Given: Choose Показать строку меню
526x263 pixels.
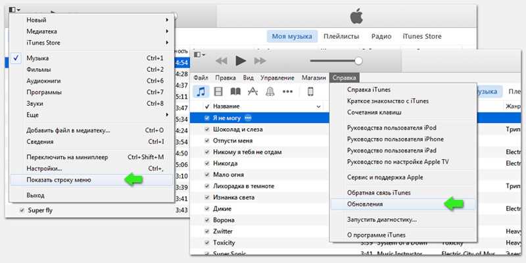Looking at the screenshot, I should pyautogui.click(x=92, y=180).
